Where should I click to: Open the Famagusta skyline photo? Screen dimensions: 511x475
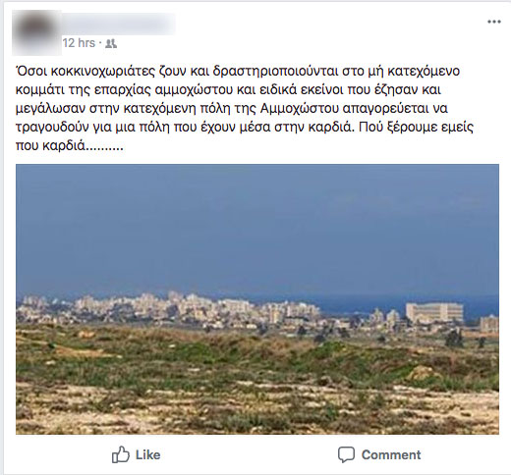click(x=257, y=299)
